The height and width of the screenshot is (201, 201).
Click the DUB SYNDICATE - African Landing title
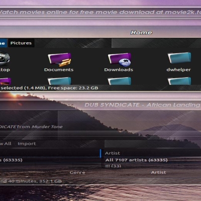click(x=142, y=105)
